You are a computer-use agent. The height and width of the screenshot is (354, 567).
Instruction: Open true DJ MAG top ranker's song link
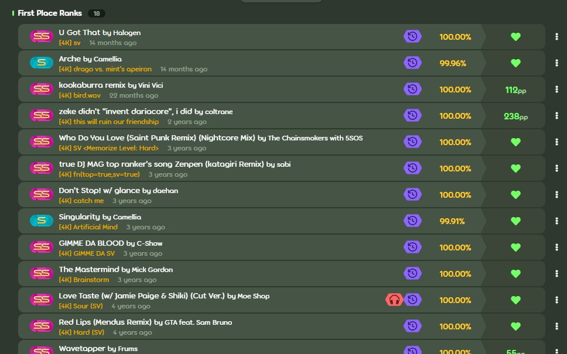(175, 164)
